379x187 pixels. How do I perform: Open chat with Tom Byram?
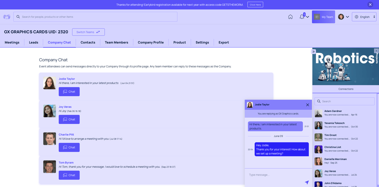[x=69, y=175]
